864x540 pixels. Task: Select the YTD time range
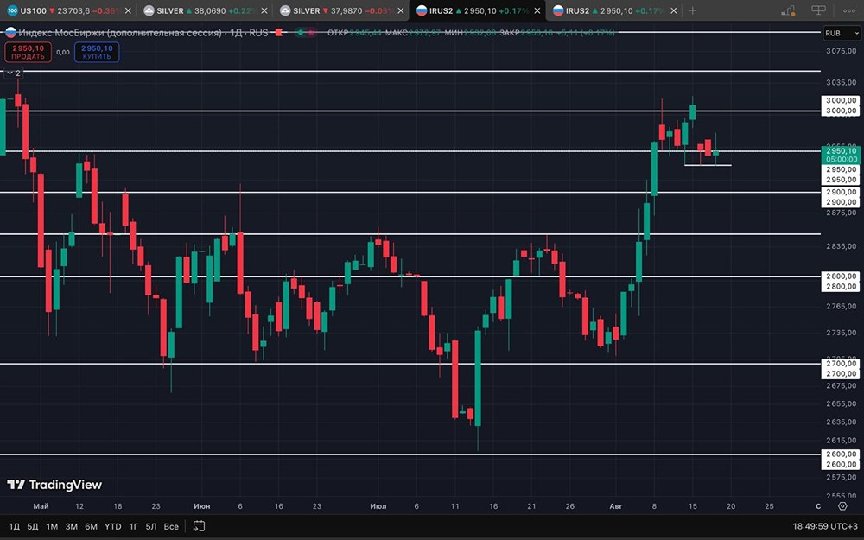(113, 526)
